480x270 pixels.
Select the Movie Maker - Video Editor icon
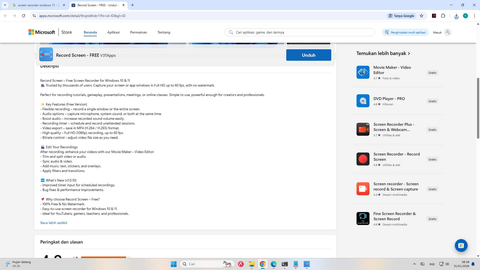[363, 72]
